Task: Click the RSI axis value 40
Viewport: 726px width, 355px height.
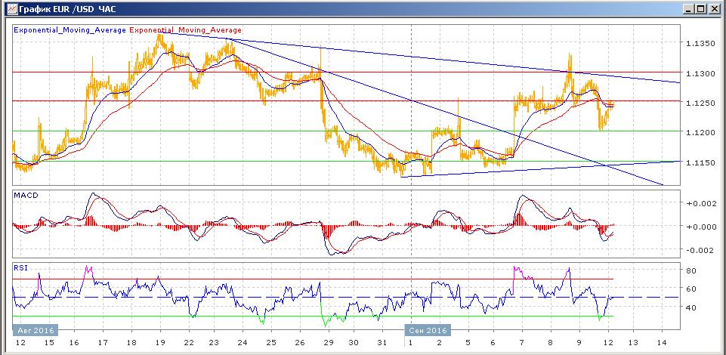Action: point(693,307)
